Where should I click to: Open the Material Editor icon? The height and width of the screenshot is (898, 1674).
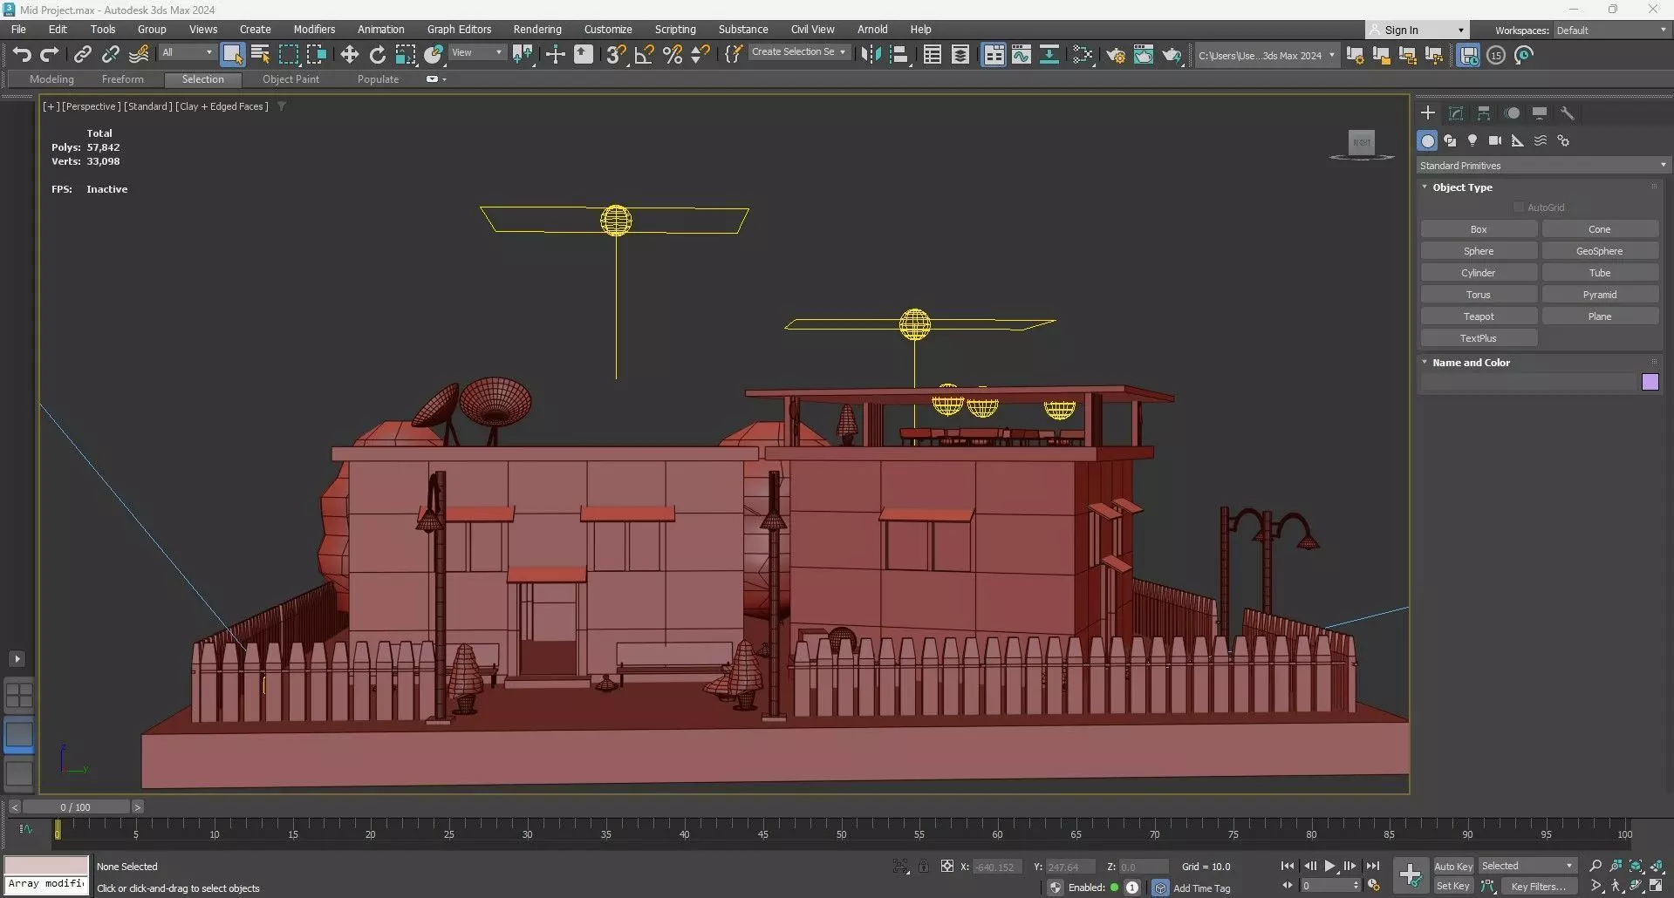click(x=1083, y=55)
